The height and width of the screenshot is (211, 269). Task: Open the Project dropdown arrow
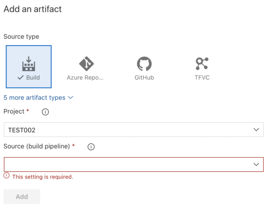[256, 130]
